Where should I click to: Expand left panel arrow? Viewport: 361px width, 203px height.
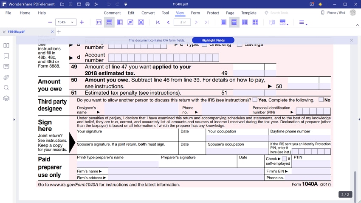point(14,119)
